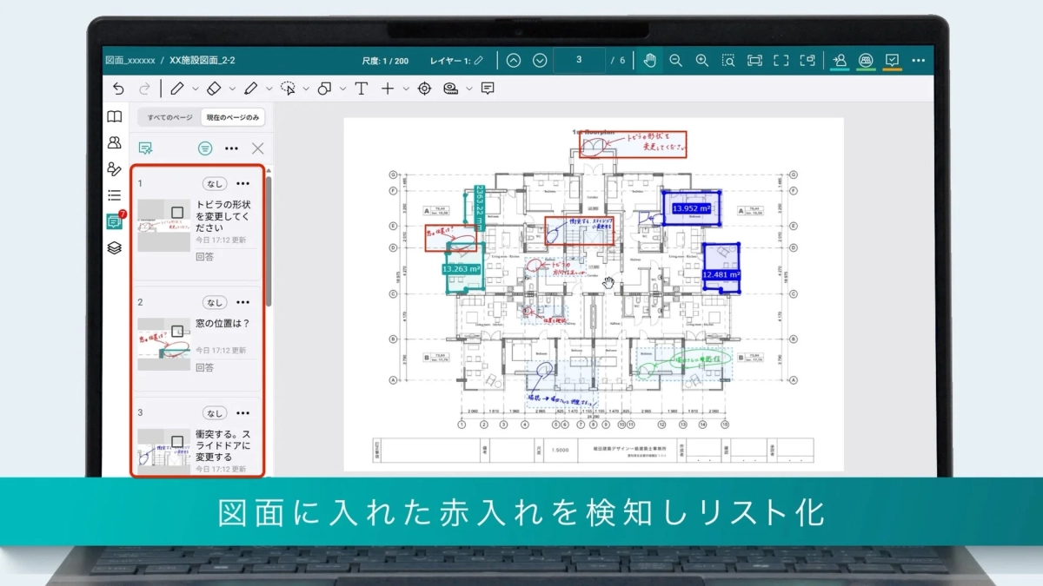1043x586 pixels.
Task: Switch to 現在のページのみ tab
Action: (232, 117)
